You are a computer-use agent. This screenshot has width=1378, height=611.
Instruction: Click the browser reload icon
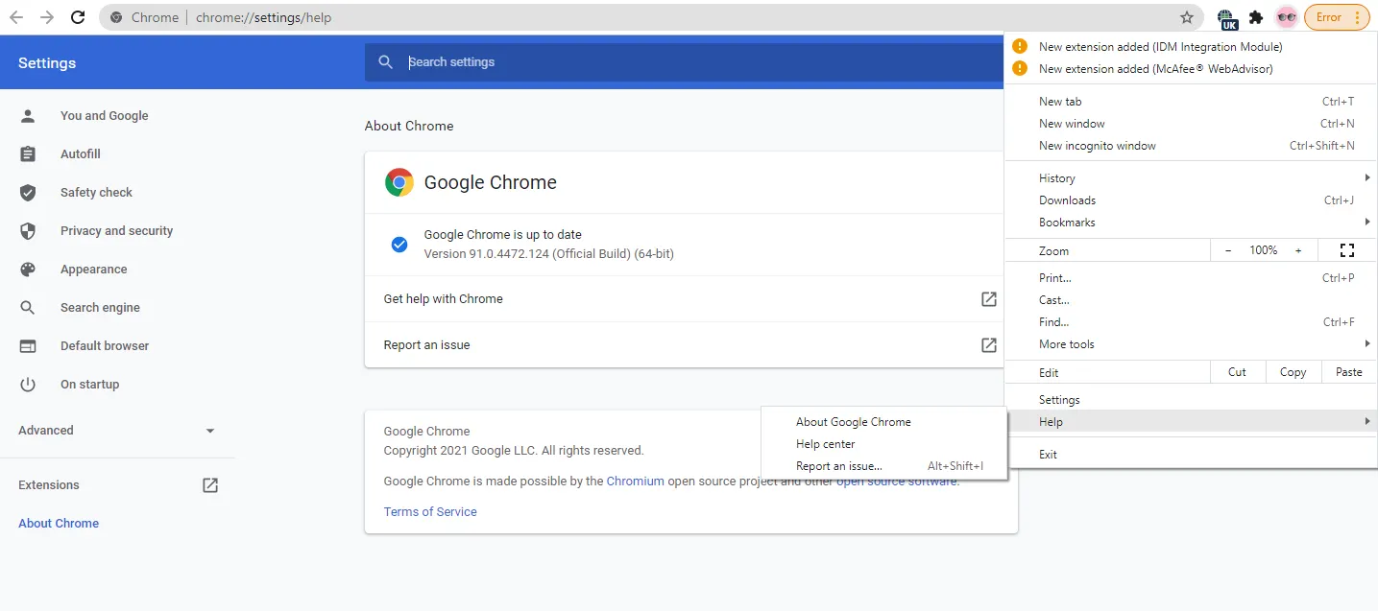tap(78, 17)
